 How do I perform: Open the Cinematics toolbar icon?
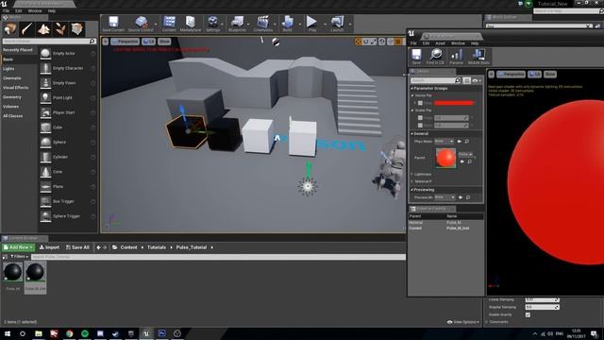click(263, 24)
